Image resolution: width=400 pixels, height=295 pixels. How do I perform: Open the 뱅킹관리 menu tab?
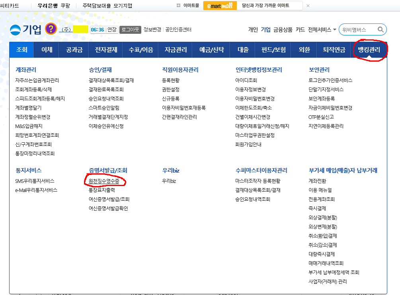(369, 50)
